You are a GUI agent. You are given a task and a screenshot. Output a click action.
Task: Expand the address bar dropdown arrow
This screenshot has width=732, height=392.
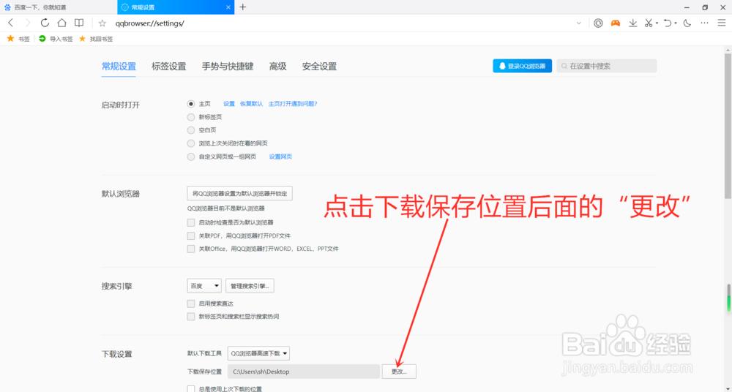tap(579, 23)
